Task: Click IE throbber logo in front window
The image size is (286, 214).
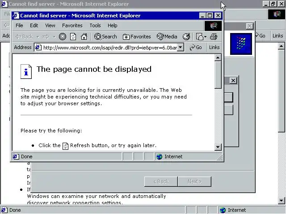Action: coord(213,26)
